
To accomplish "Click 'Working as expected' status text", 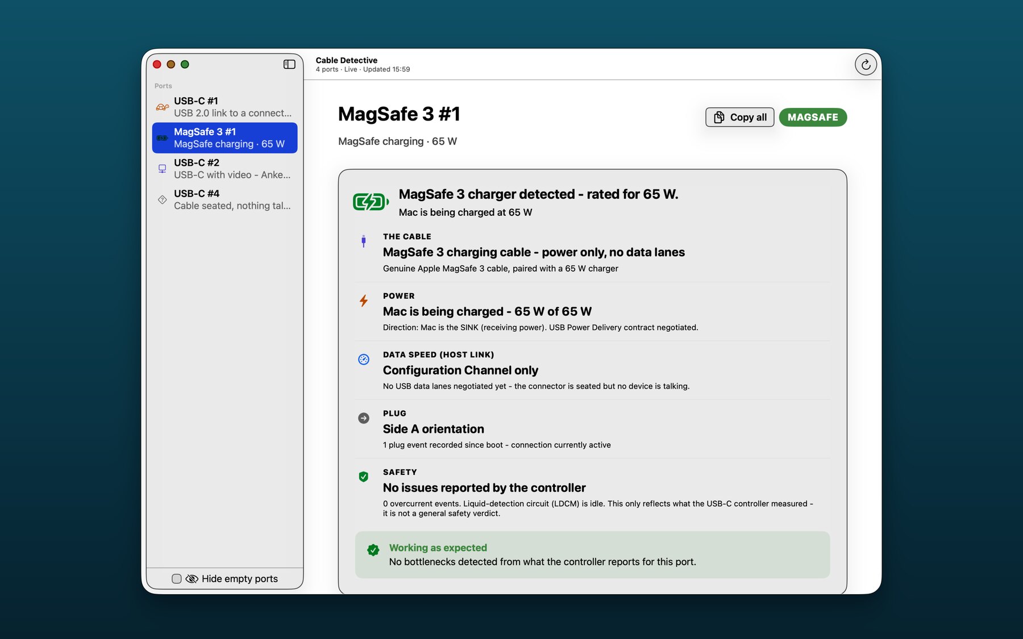I will coord(438,548).
